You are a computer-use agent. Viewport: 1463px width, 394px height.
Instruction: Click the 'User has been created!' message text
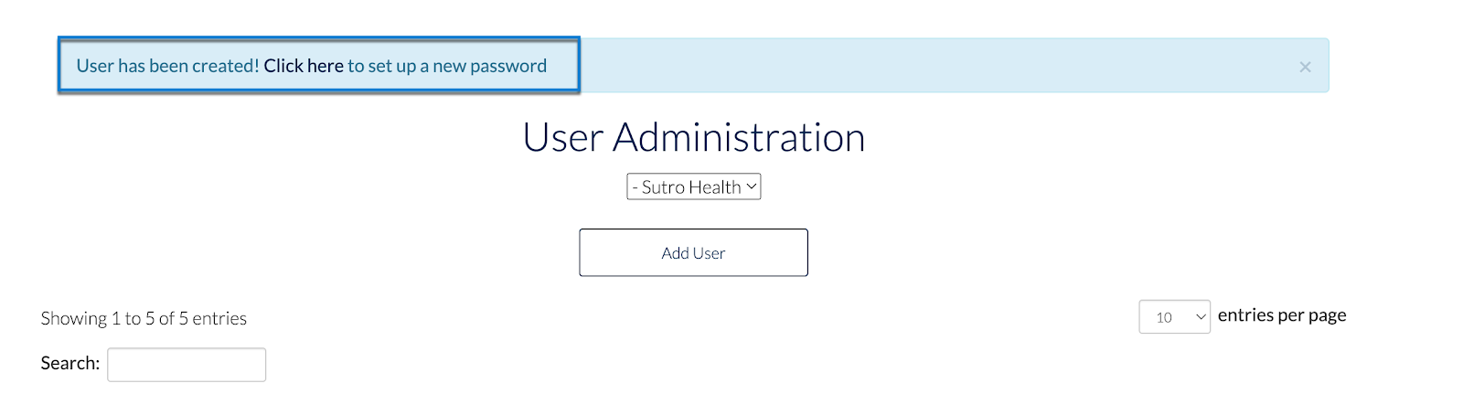[x=167, y=66]
